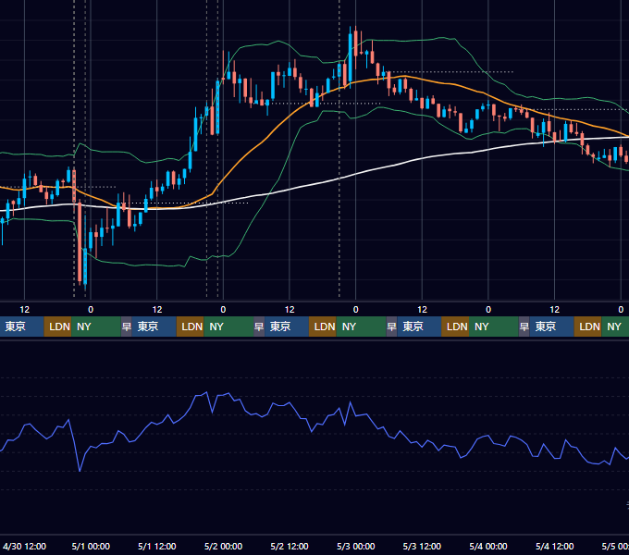Click the 4/30 12:00 time axis label
The width and height of the screenshot is (629, 555).
click(24, 546)
